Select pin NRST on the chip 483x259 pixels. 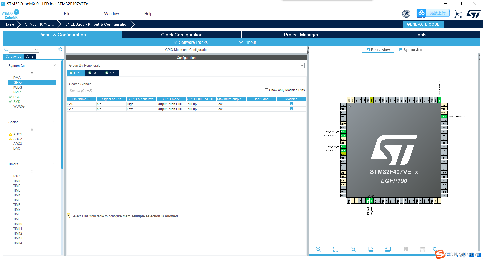[x=343, y=154]
